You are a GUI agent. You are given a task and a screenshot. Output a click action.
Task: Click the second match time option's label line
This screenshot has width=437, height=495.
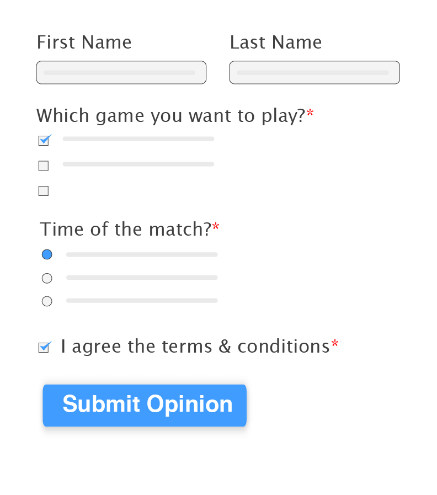coord(142,278)
